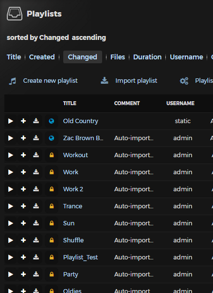Download the Sun playlist
The width and height of the screenshot is (213, 293).
36,223
